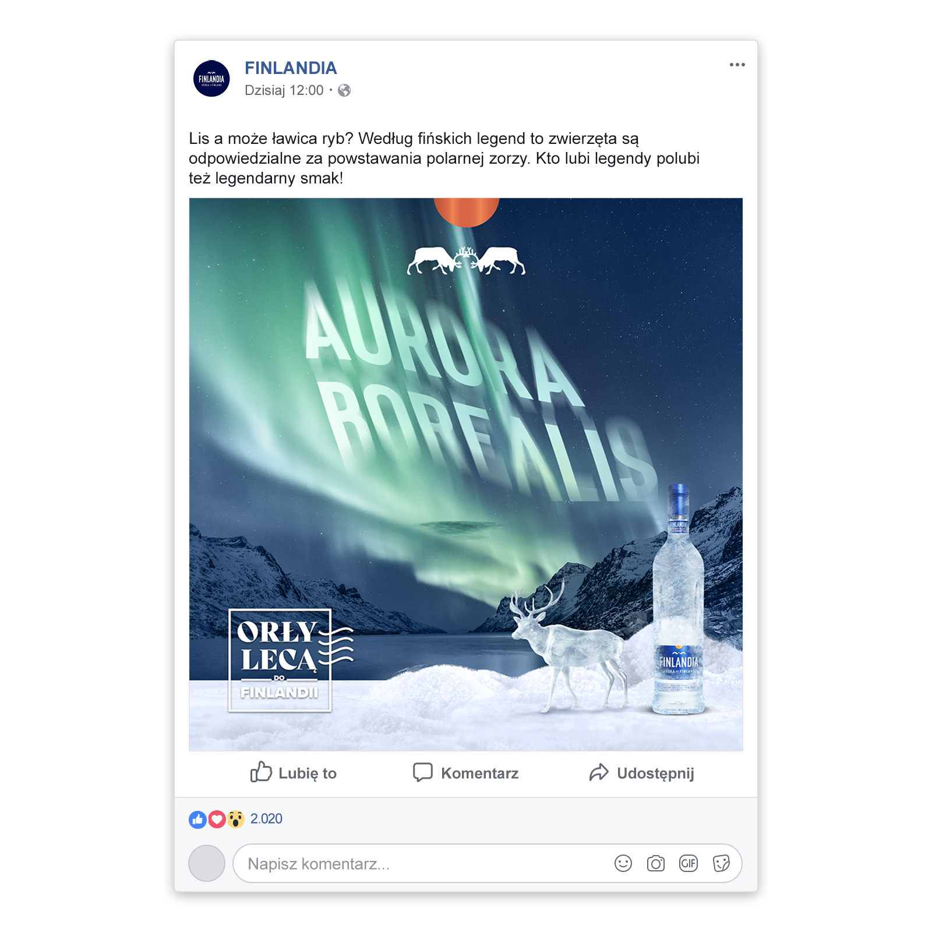The height and width of the screenshot is (932, 932).
Task: Click the blue like reaction icon
Action: 198,819
